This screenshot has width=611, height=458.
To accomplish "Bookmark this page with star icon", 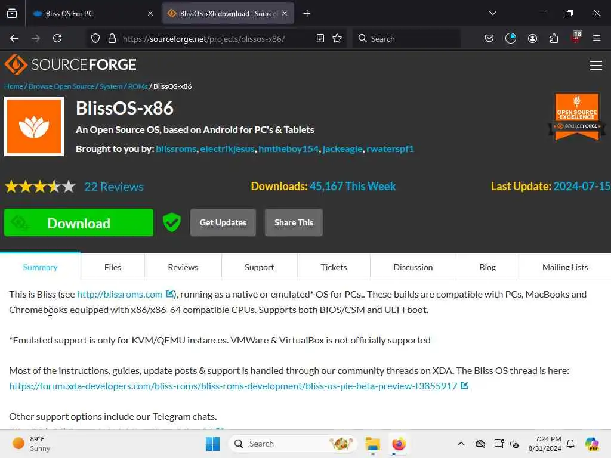I will (338, 38).
